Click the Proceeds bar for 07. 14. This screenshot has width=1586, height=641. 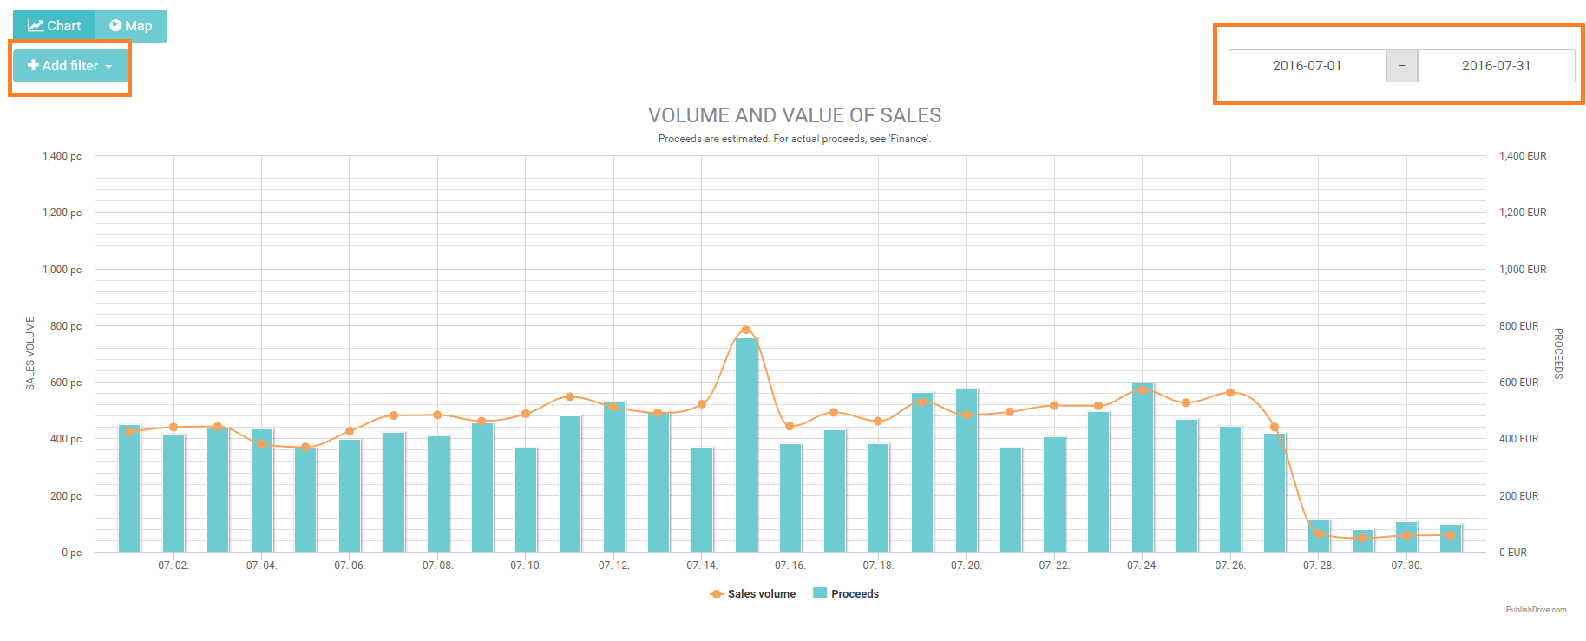pyautogui.click(x=702, y=500)
